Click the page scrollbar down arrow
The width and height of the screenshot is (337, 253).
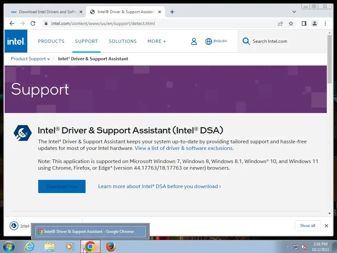pos(329,213)
